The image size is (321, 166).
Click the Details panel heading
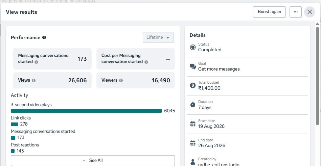(x=198, y=35)
